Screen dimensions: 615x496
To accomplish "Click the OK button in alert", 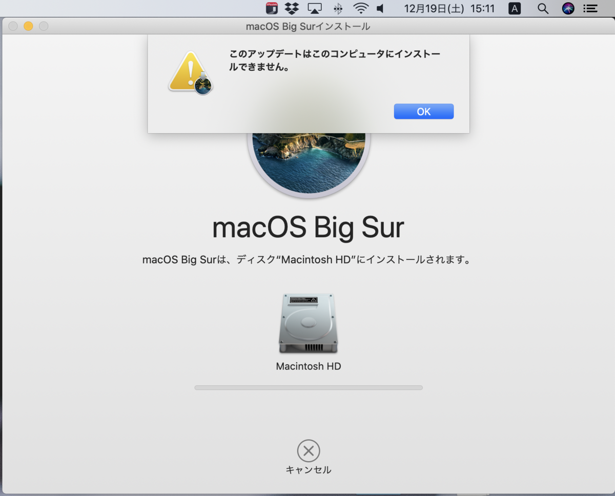I will point(423,111).
